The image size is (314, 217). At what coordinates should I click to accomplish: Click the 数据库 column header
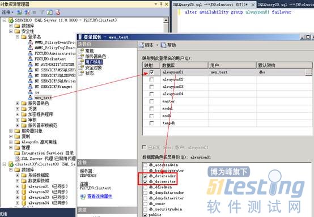click(184, 65)
